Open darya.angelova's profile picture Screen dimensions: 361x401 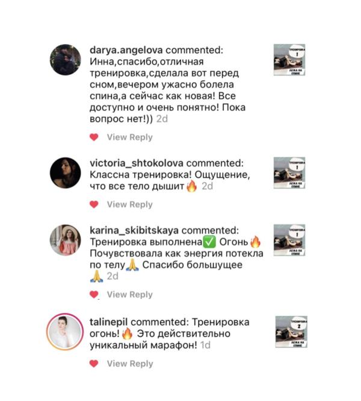point(66,60)
